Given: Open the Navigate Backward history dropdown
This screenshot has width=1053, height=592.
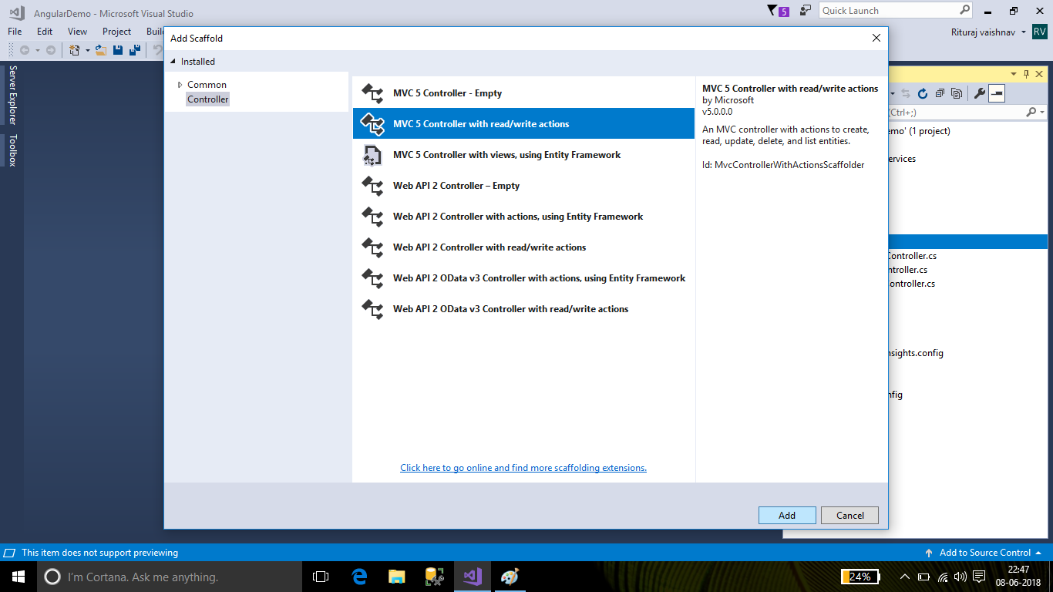Looking at the screenshot, I should tap(37, 50).
